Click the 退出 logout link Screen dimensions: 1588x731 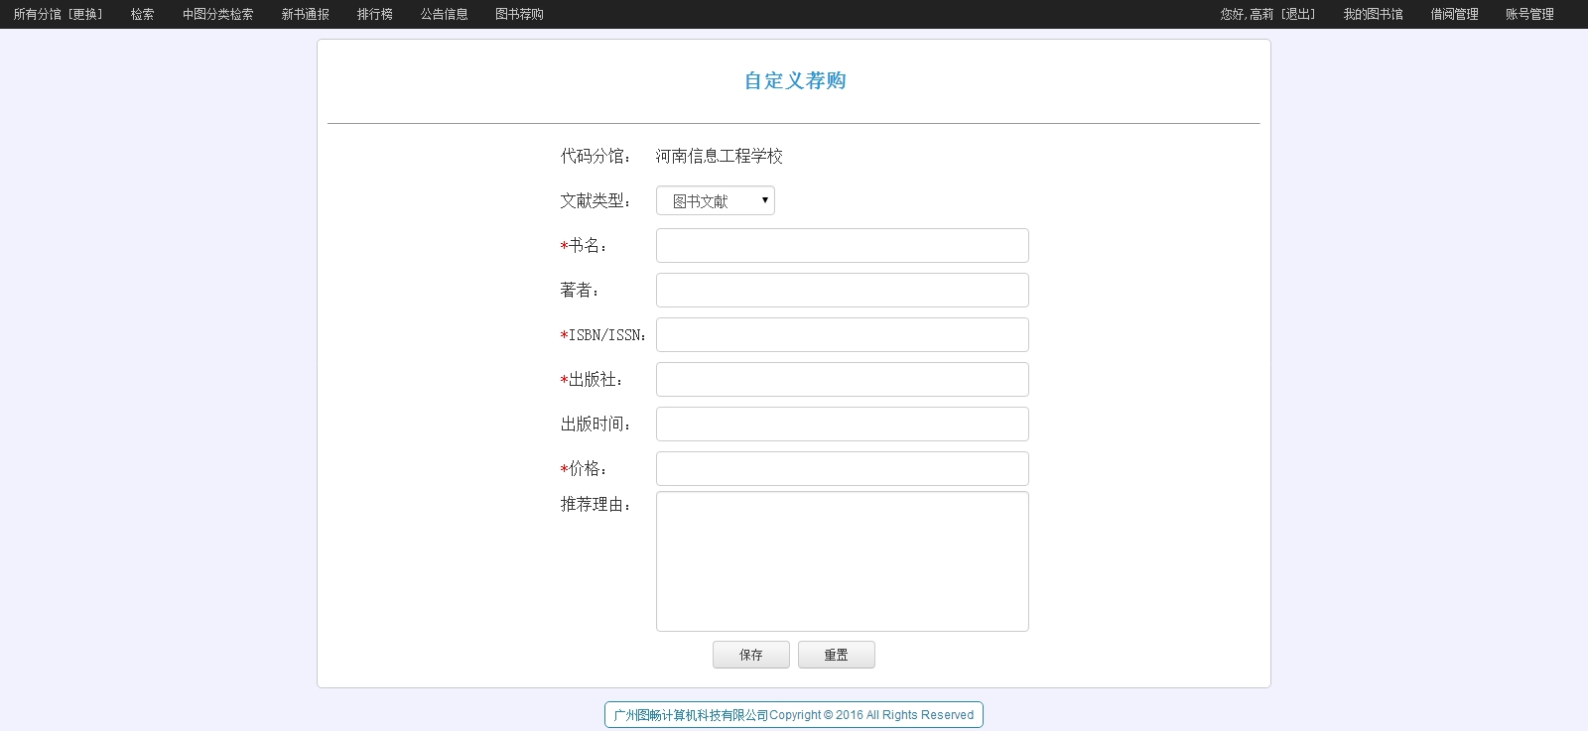pos(1298,14)
